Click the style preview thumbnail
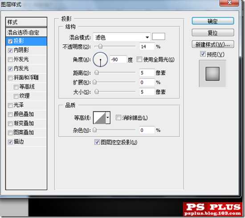 (212, 74)
